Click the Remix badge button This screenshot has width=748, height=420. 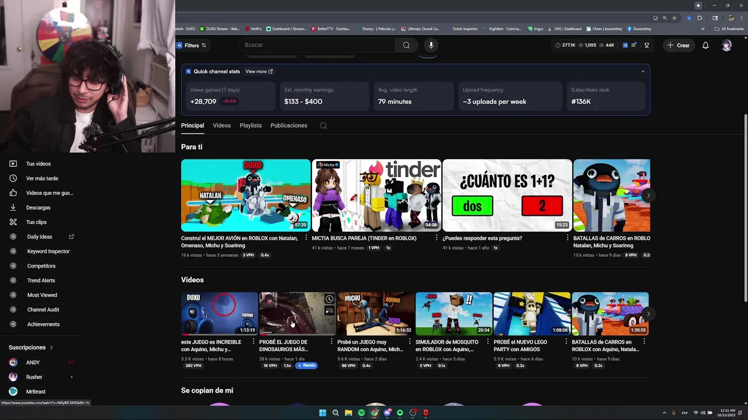[307, 366]
